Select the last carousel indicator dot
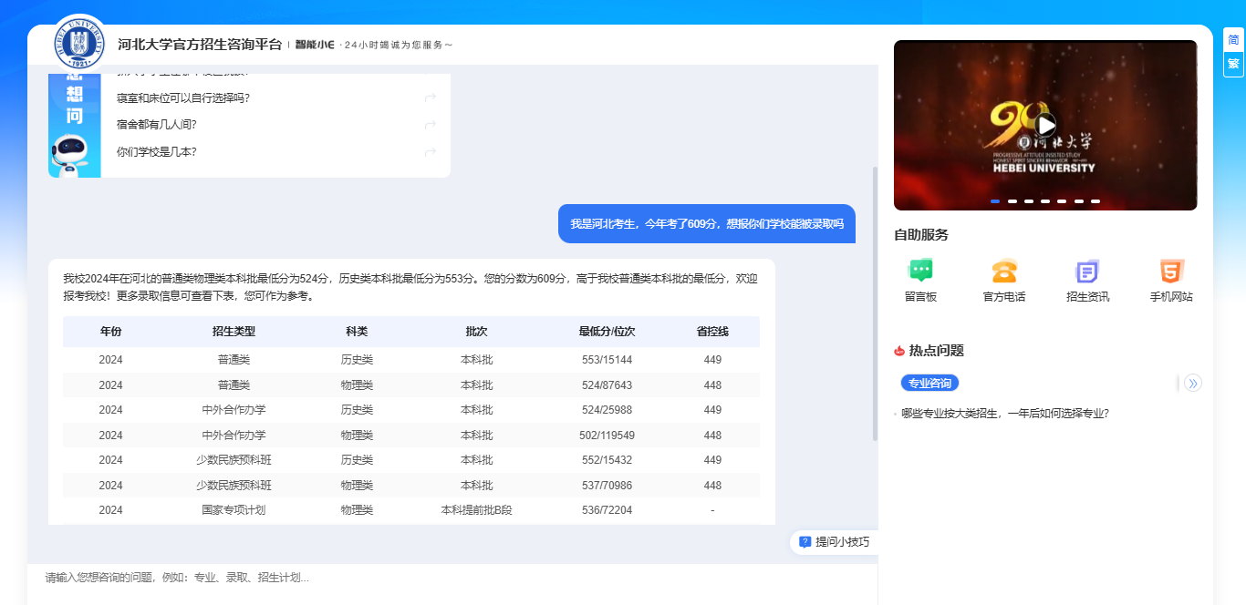This screenshot has width=1246, height=605. tap(1095, 201)
